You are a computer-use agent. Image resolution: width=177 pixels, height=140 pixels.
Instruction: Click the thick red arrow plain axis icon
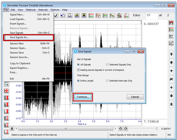(6, 111)
